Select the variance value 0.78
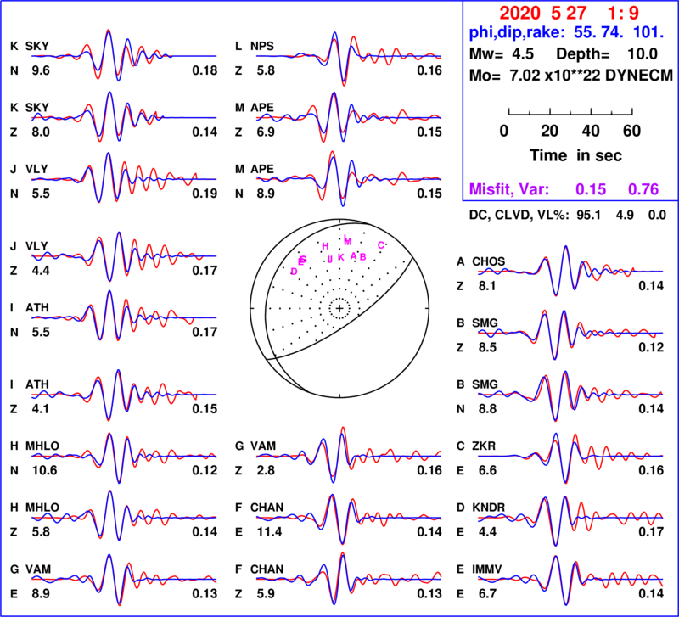Image resolution: width=679 pixels, height=617 pixels. coord(643,190)
